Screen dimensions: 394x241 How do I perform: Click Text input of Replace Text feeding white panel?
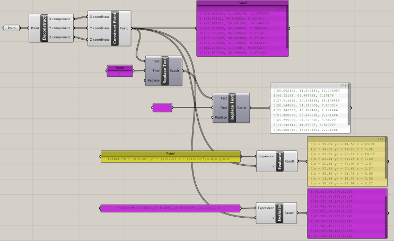coord(224,98)
